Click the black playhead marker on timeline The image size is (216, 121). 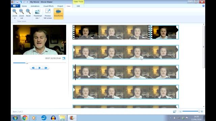[75, 72]
